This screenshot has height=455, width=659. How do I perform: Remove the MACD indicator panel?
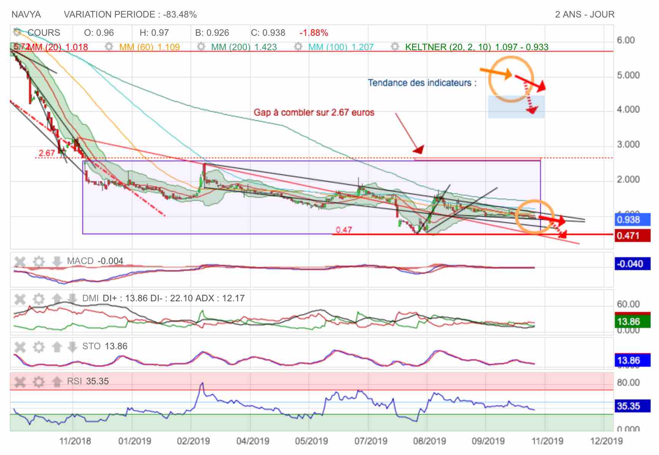tap(20, 262)
